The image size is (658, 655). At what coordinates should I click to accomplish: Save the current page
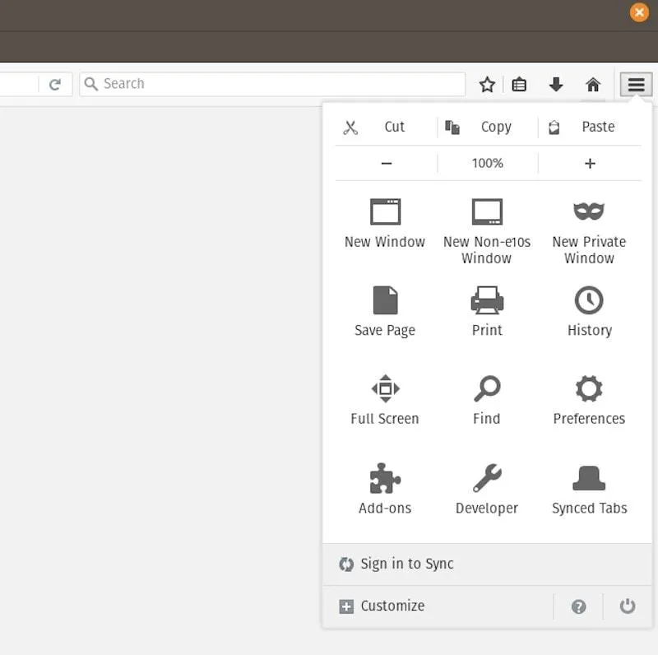tap(384, 310)
